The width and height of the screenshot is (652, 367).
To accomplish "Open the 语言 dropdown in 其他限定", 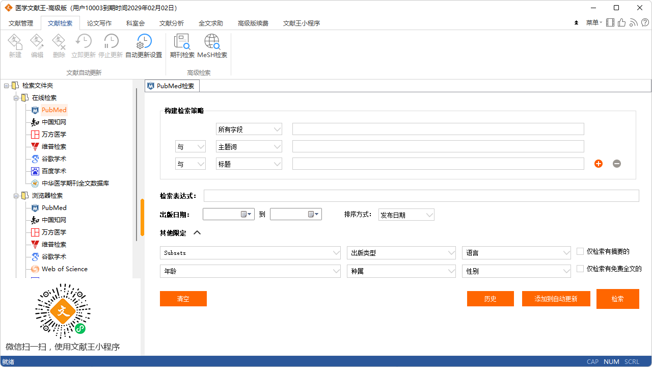I will (x=566, y=252).
